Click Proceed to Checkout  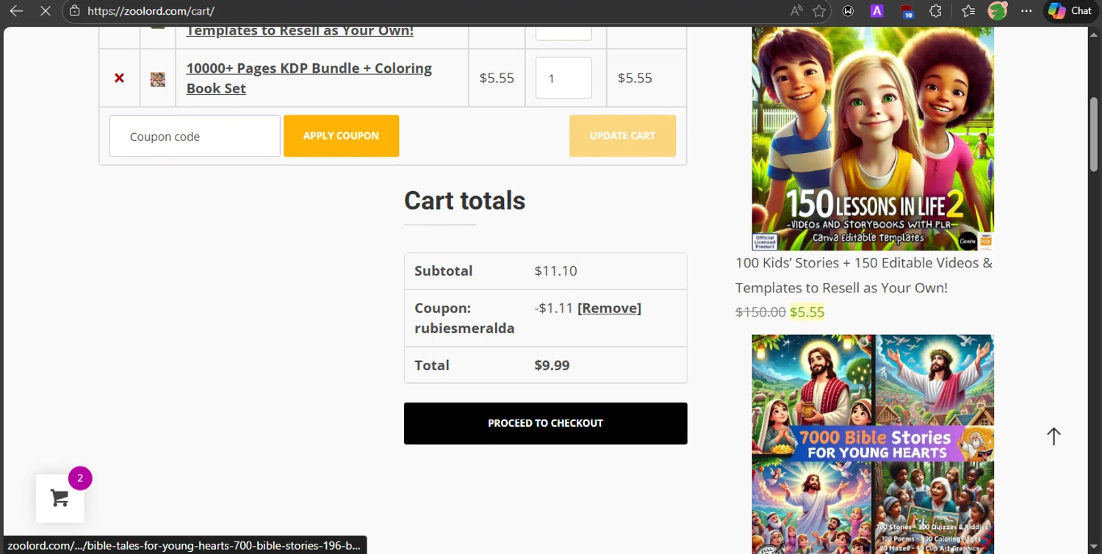[x=545, y=423]
